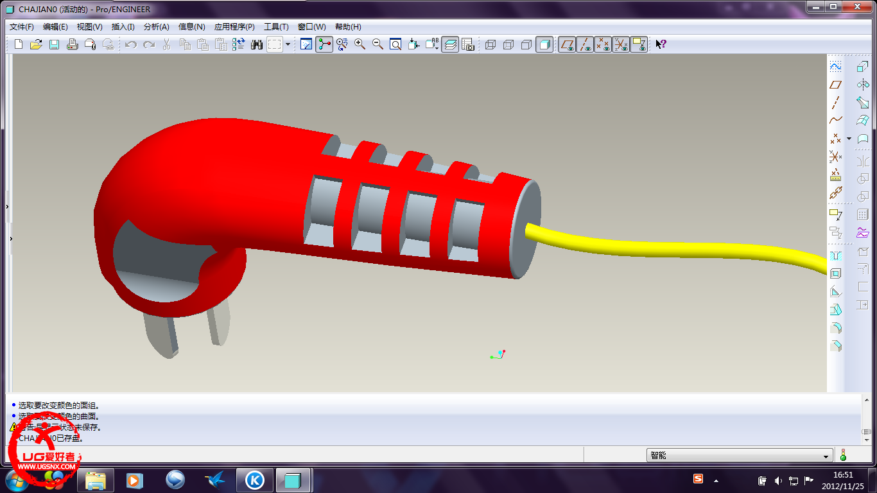Toggle datum axes display
The image size is (877, 493).
pos(585,44)
